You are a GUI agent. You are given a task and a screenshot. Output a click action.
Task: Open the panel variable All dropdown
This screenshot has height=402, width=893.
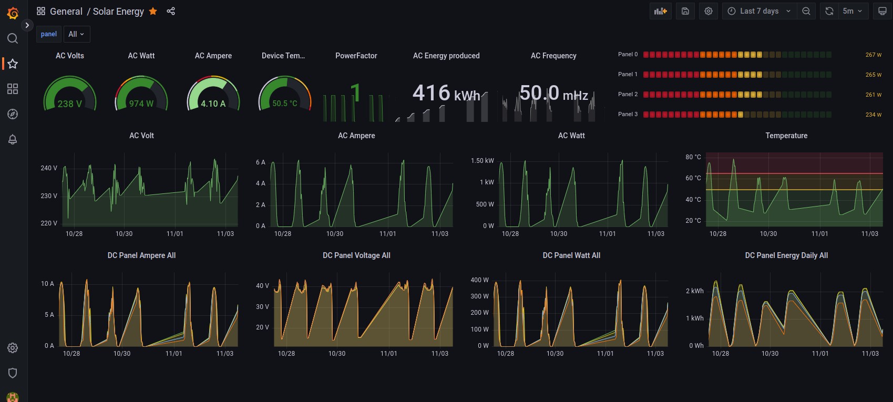pyautogui.click(x=76, y=34)
